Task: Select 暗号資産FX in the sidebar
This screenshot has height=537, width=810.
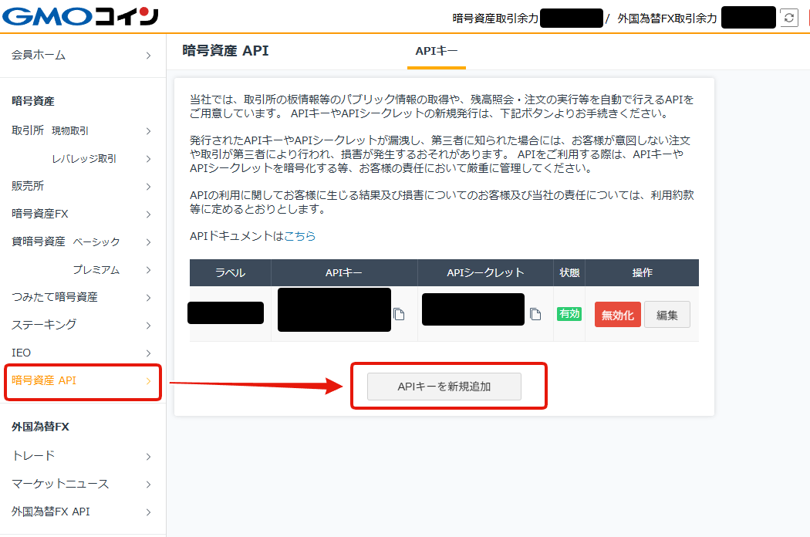Action: (40, 214)
